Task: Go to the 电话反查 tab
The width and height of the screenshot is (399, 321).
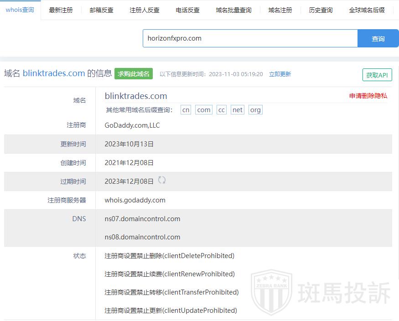Action: (187, 10)
